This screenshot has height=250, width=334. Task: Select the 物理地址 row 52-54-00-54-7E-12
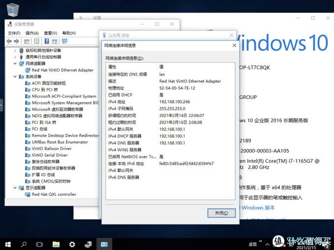170,88
